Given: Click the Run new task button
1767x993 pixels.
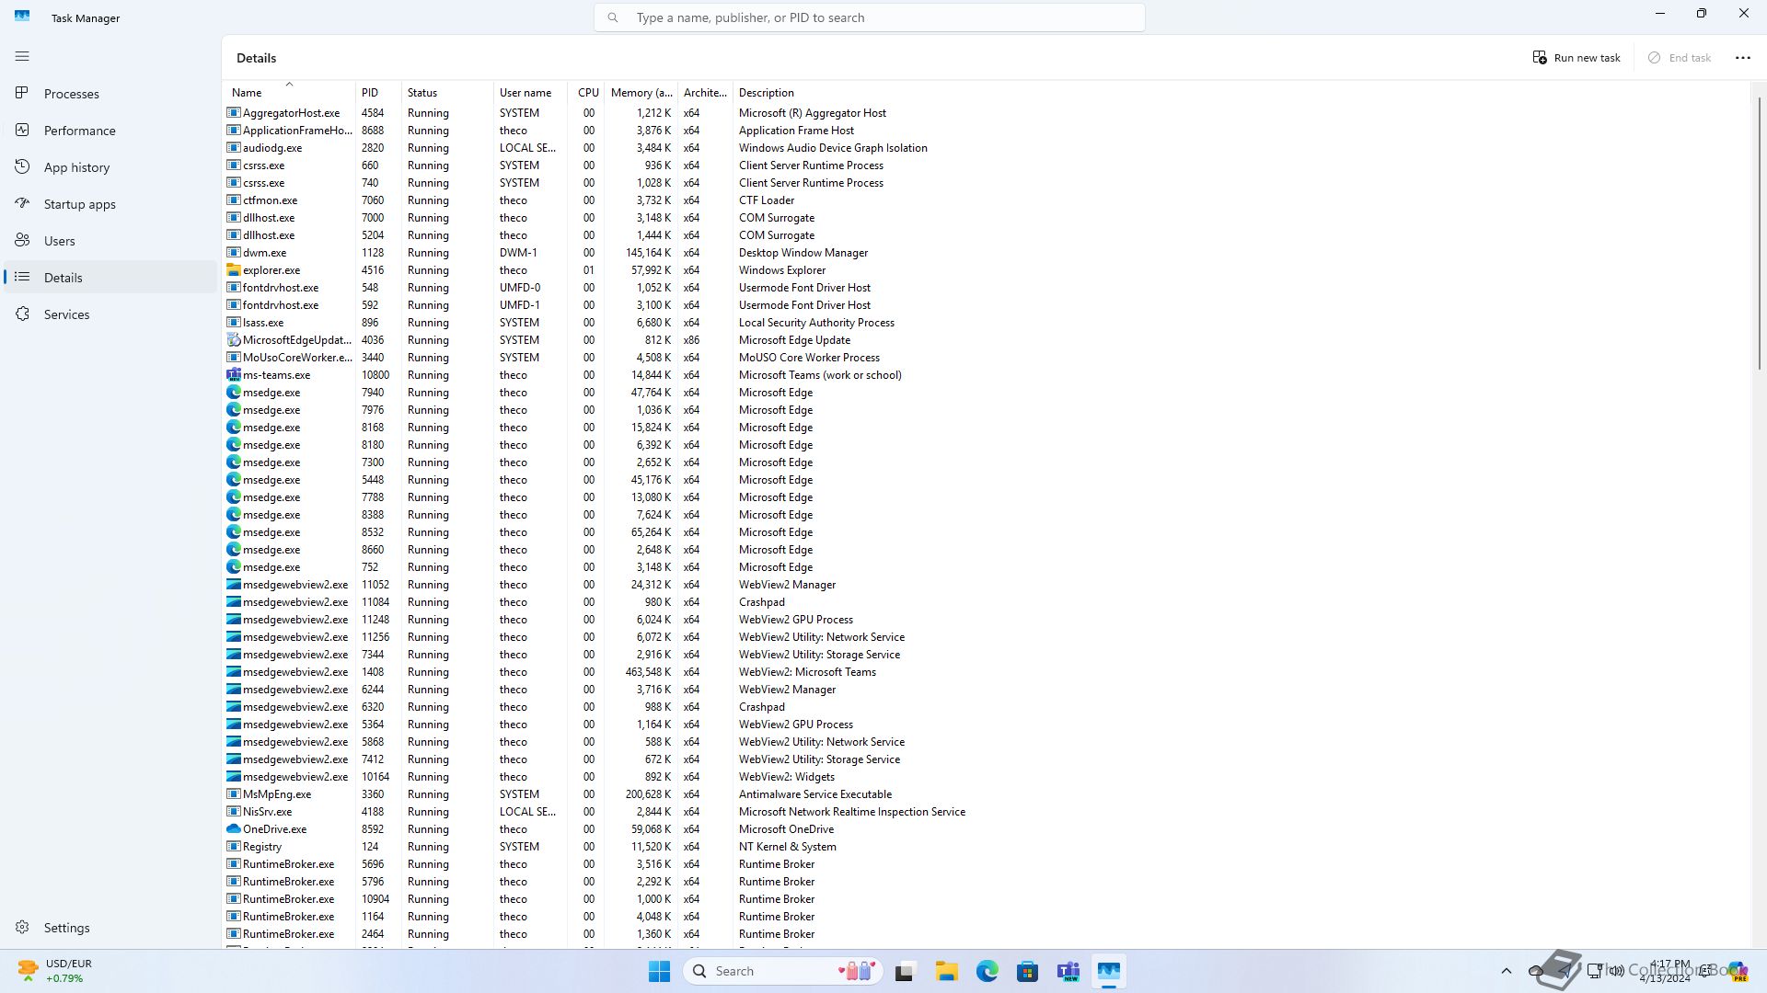Looking at the screenshot, I should coord(1576,57).
